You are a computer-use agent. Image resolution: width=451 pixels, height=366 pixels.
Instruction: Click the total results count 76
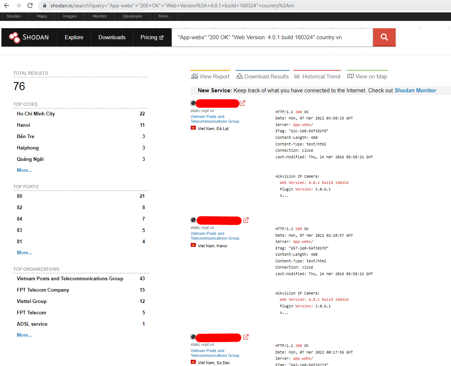[19, 86]
